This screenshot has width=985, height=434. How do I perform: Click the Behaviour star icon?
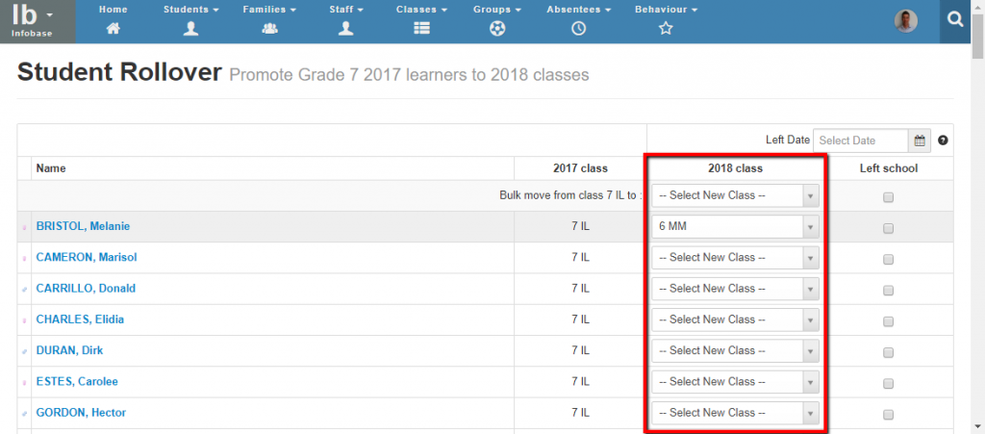click(666, 29)
